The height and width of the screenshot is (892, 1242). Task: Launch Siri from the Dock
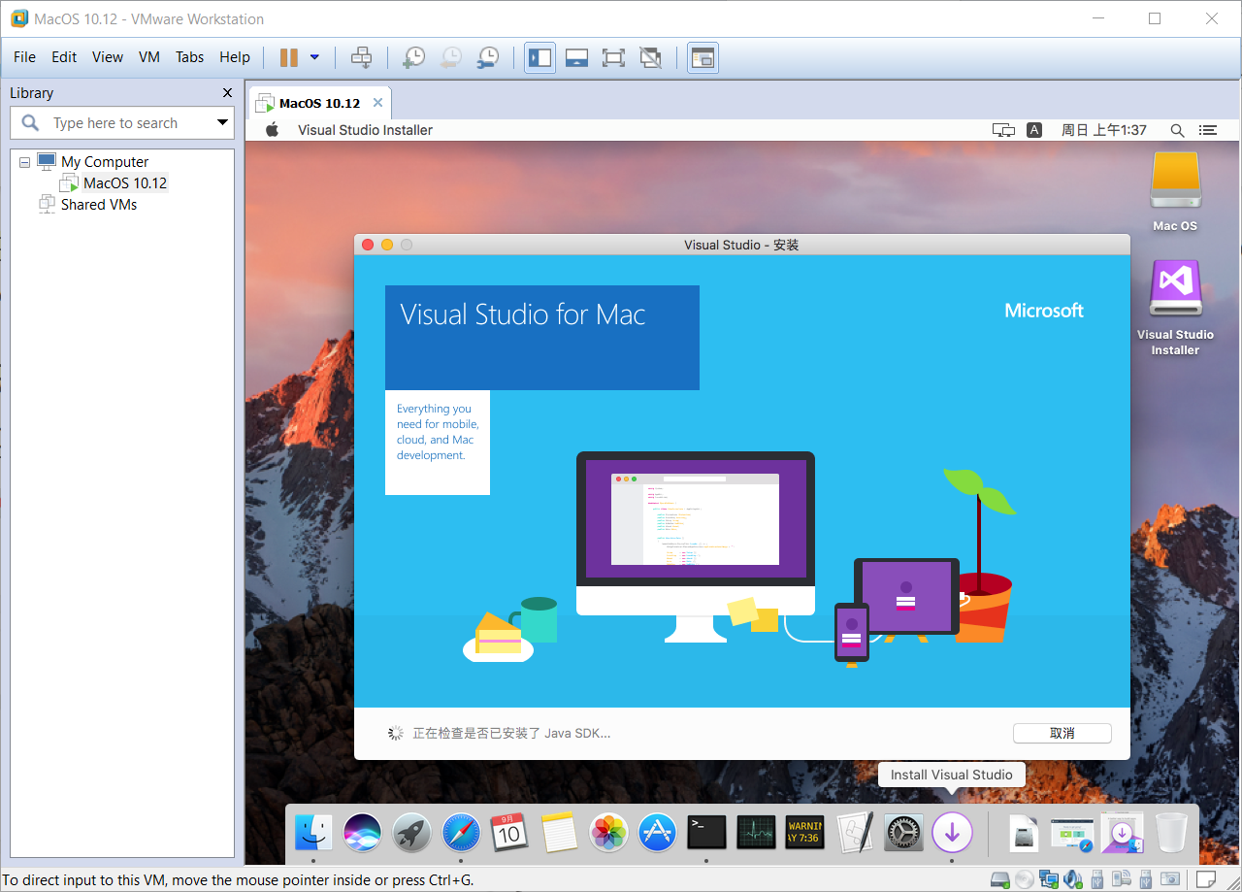coord(363,832)
